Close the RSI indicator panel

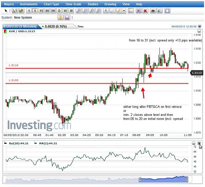pos(199,143)
